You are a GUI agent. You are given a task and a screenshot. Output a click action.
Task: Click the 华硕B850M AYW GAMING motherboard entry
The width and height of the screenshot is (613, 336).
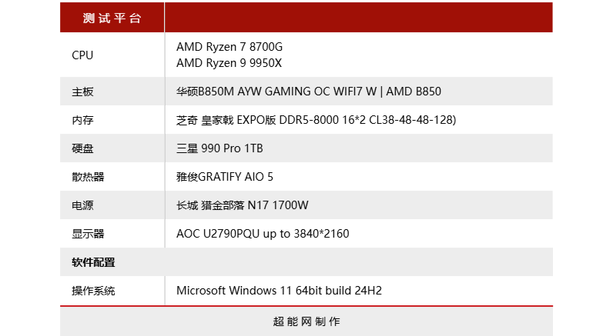tap(308, 91)
